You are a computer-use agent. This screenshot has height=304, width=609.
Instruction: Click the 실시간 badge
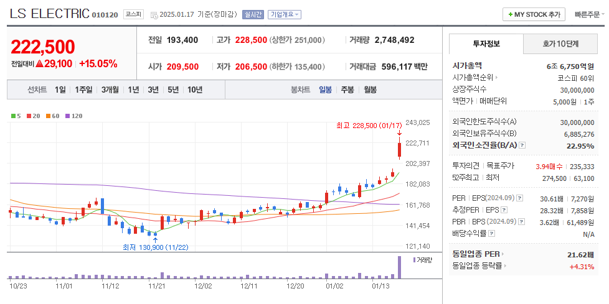(x=253, y=15)
